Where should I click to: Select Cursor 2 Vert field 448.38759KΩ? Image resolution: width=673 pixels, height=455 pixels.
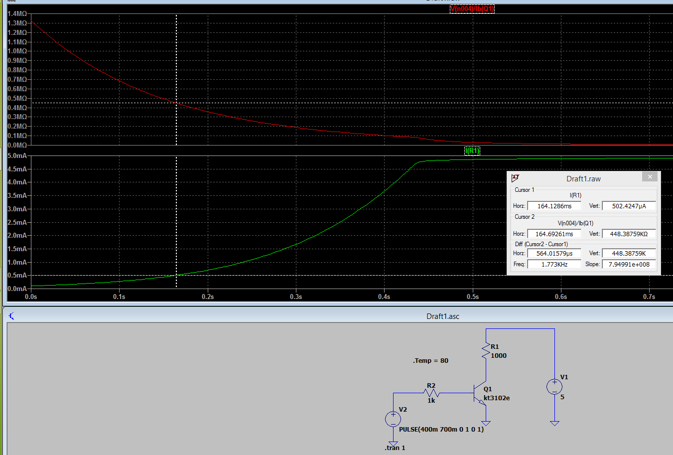[629, 234]
